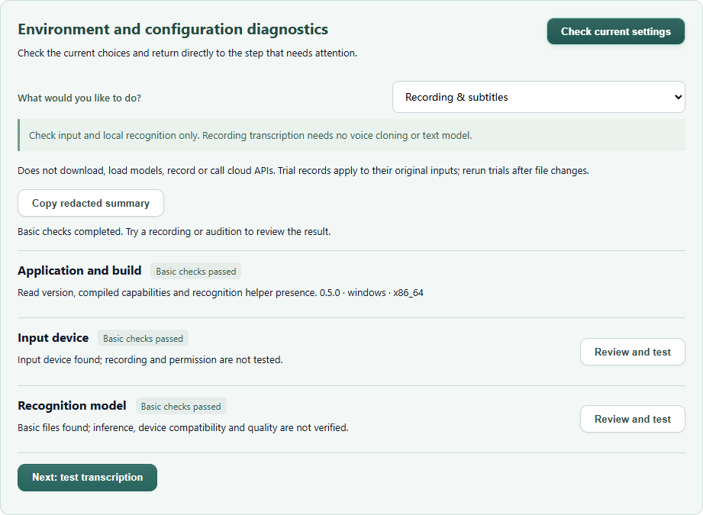Click 'Basic files found' description text

(x=183, y=427)
